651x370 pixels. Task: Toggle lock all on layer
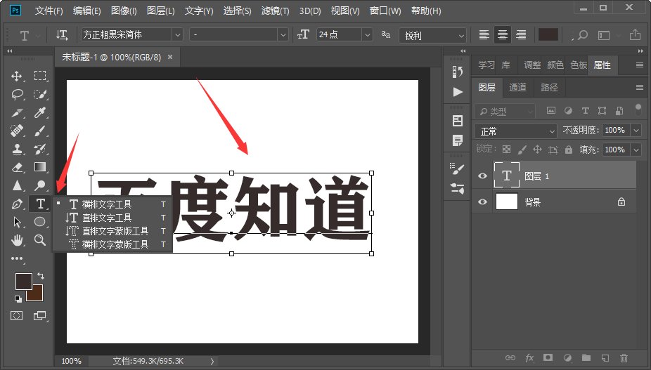coord(568,150)
